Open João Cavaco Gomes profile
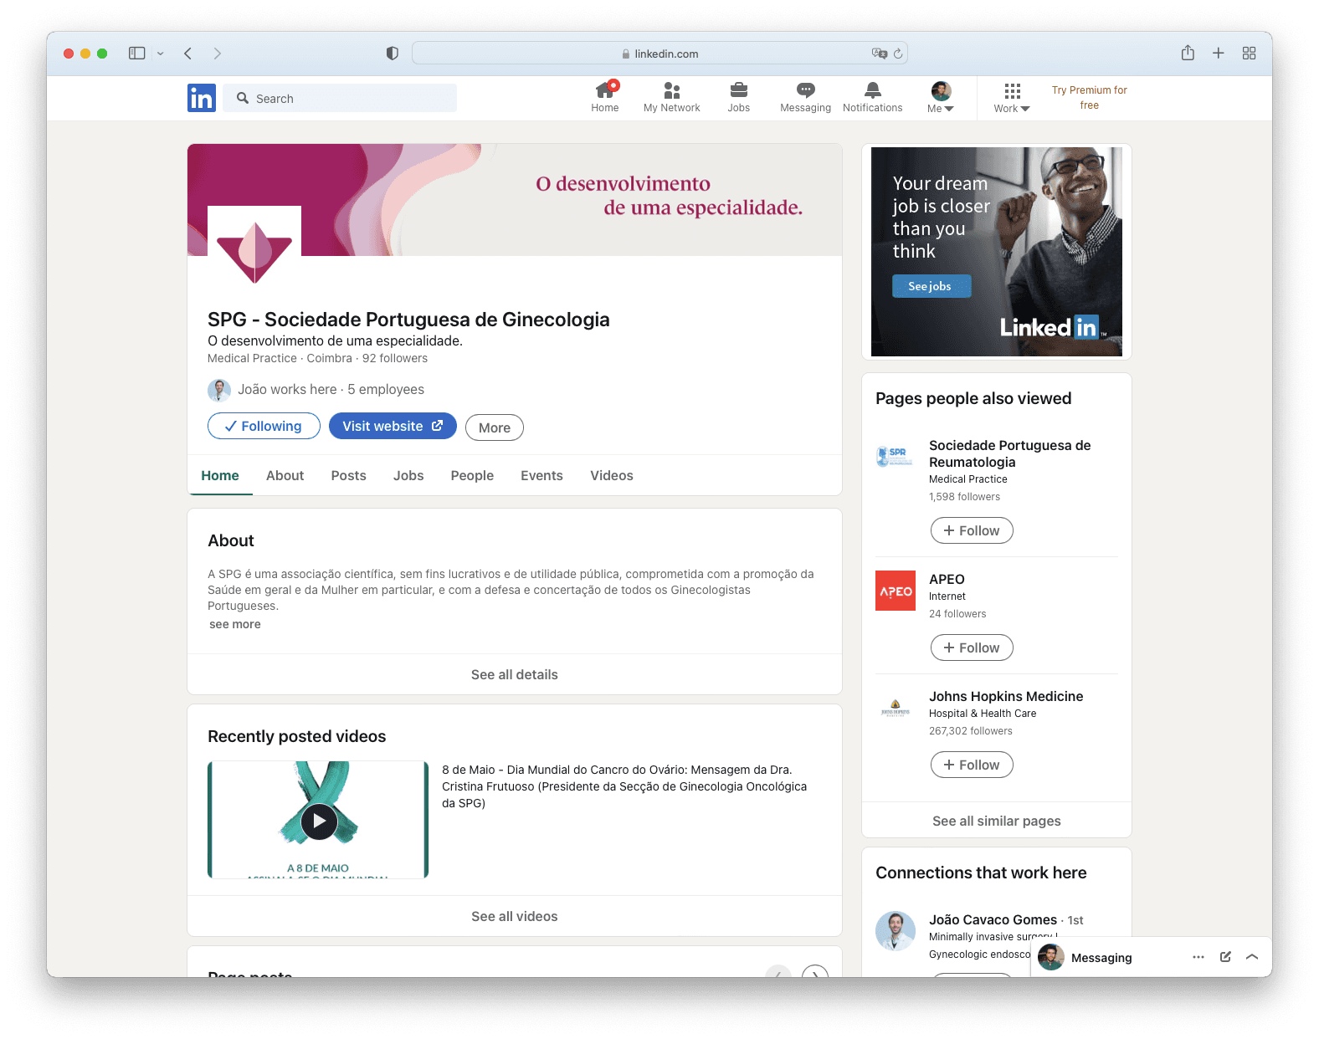Viewport: 1319px width, 1039px height. click(x=993, y=919)
